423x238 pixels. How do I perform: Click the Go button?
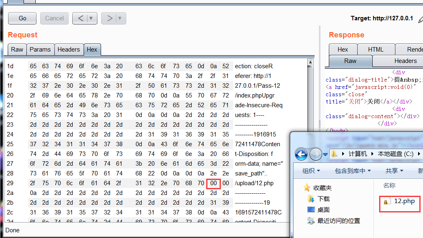22,18
